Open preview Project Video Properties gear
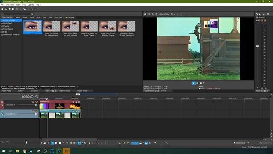Screen dimensions: 273x154 [x=145, y=14]
